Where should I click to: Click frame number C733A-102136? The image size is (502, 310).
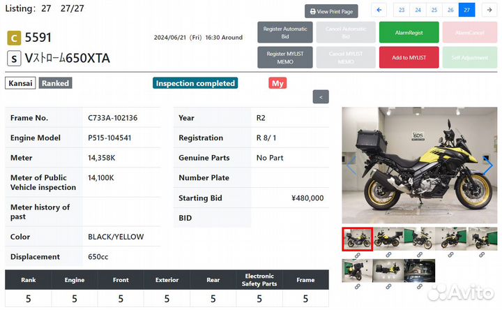(113, 118)
